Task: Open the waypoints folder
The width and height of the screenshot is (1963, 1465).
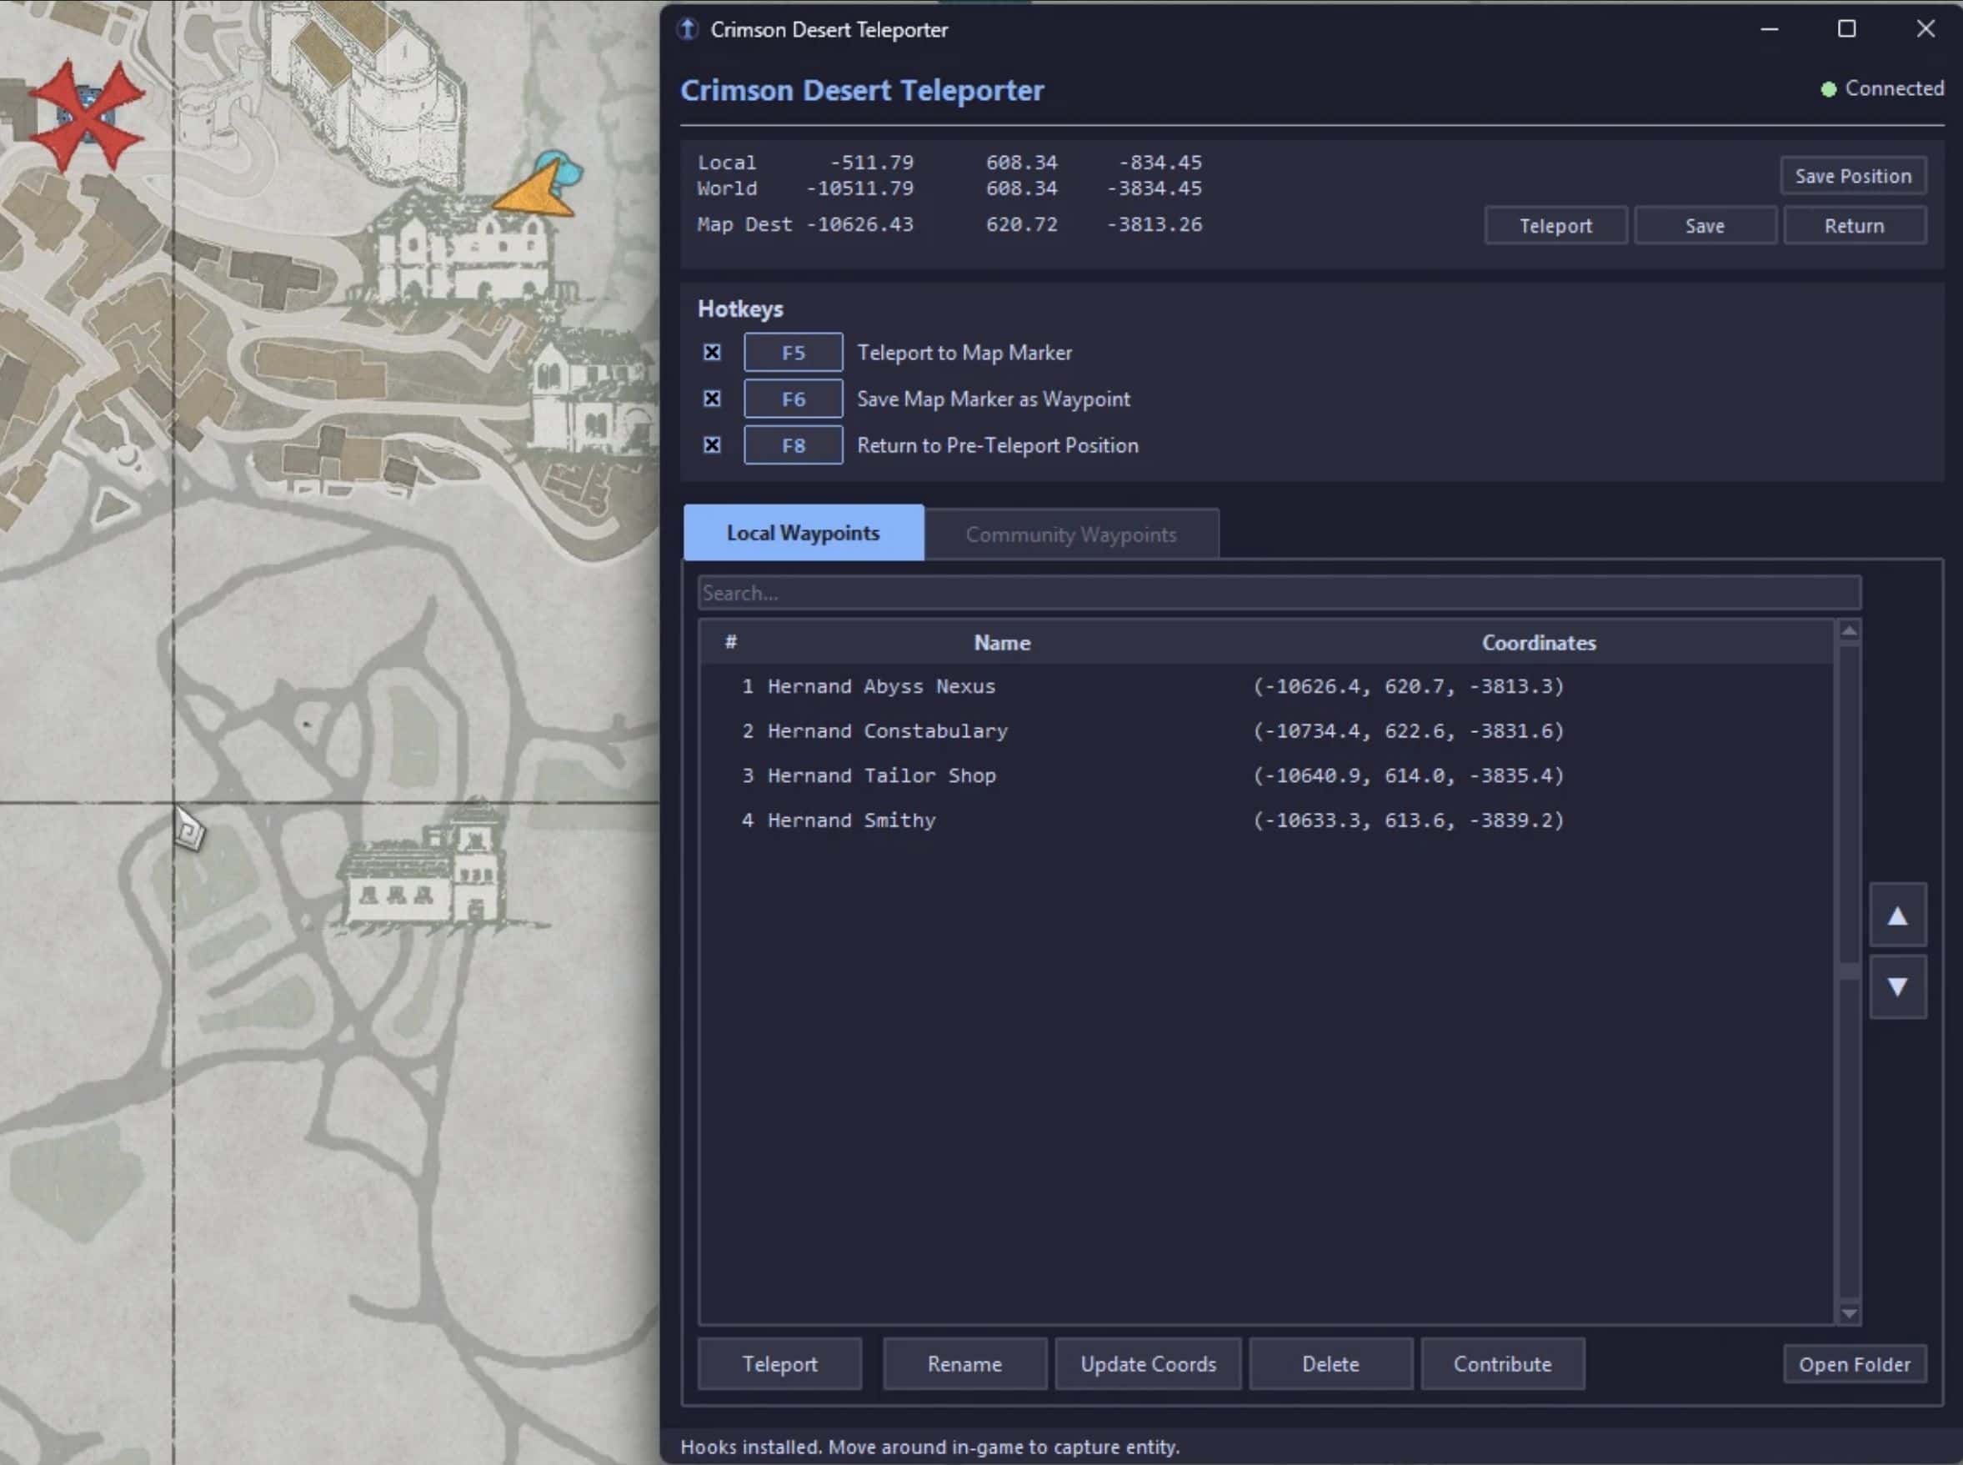Action: pyautogui.click(x=1853, y=1363)
